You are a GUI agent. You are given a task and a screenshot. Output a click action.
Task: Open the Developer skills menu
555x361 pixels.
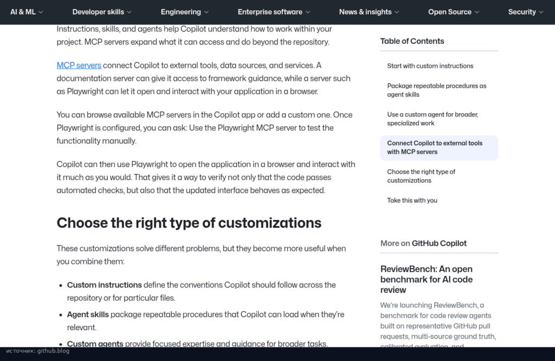coord(102,12)
